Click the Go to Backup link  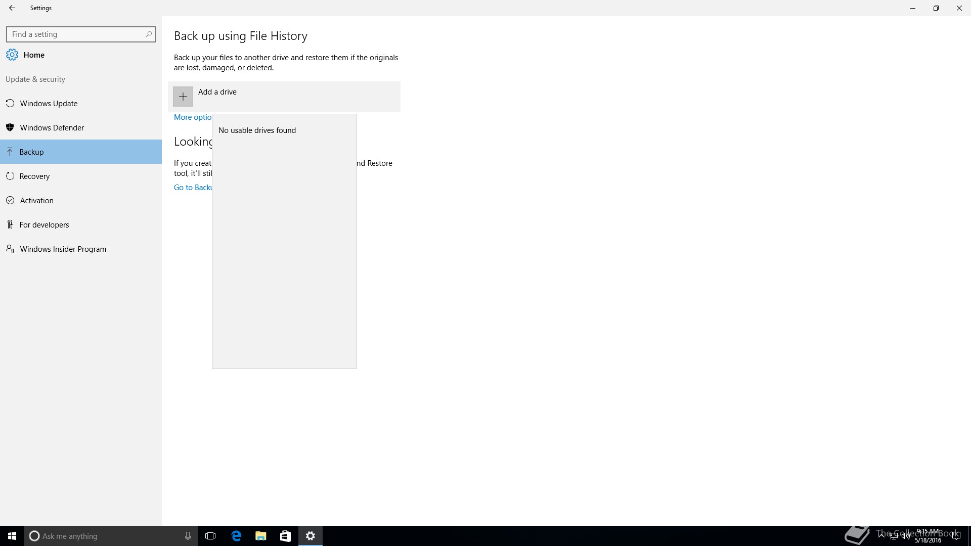pos(193,188)
